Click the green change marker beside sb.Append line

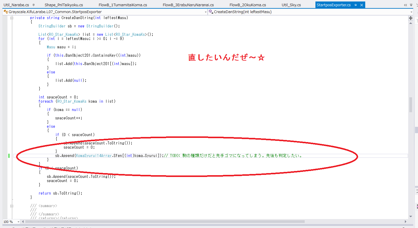(9, 155)
